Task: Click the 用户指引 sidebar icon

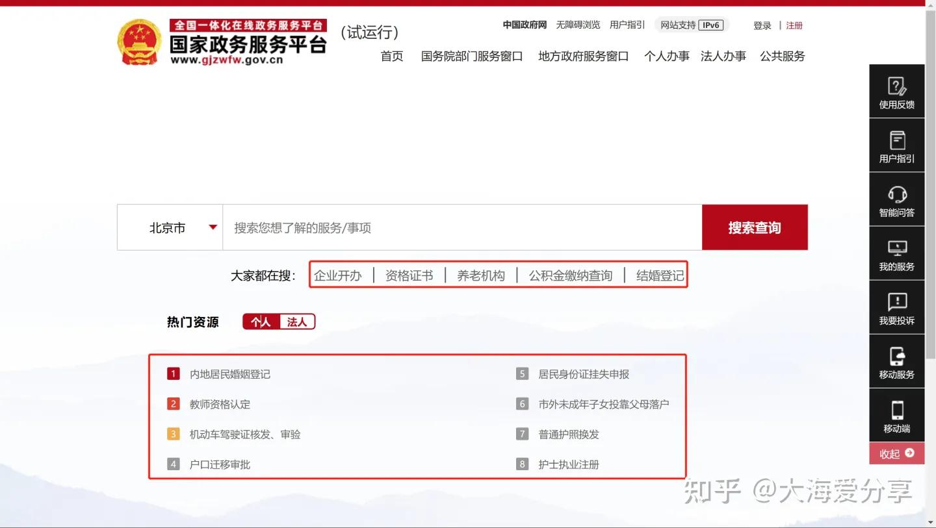Action: point(896,145)
